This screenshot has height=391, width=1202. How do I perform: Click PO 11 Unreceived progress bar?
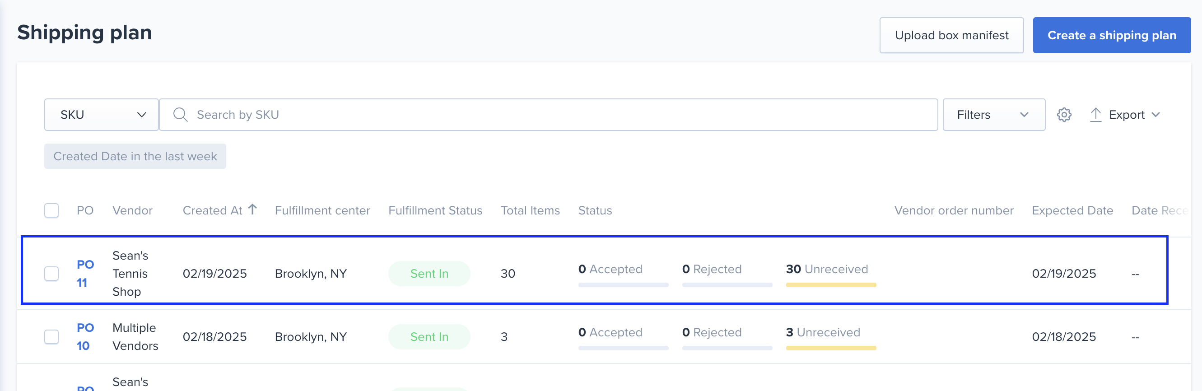tap(831, 285)
